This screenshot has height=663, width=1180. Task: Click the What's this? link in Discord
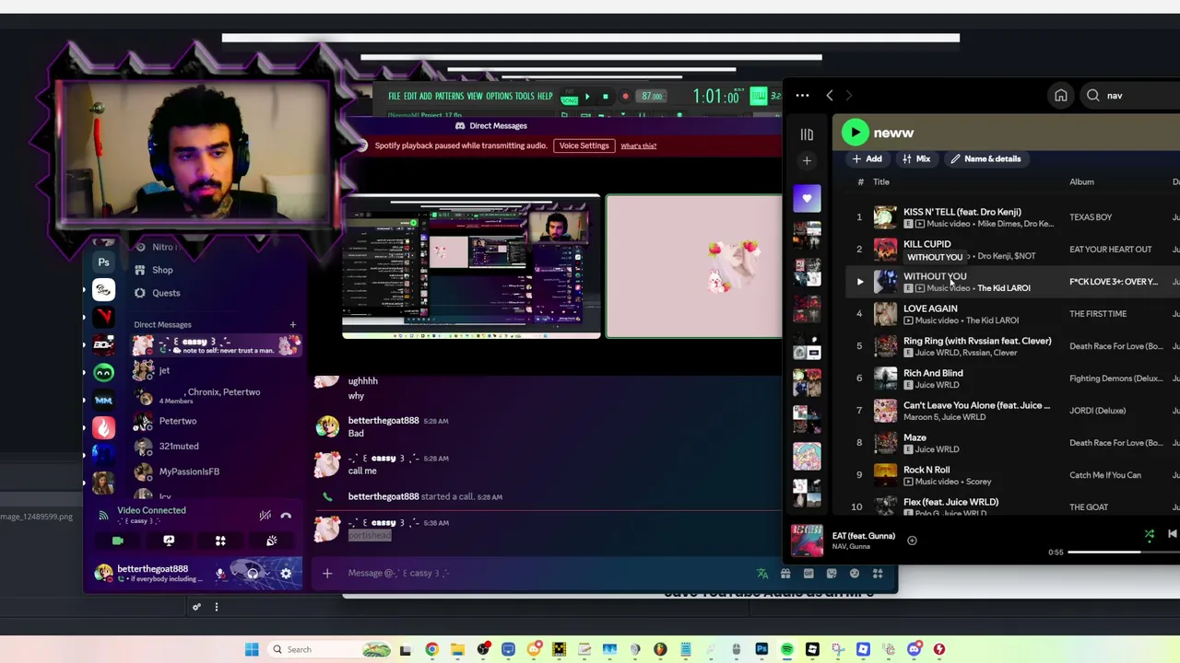(638, 145)
